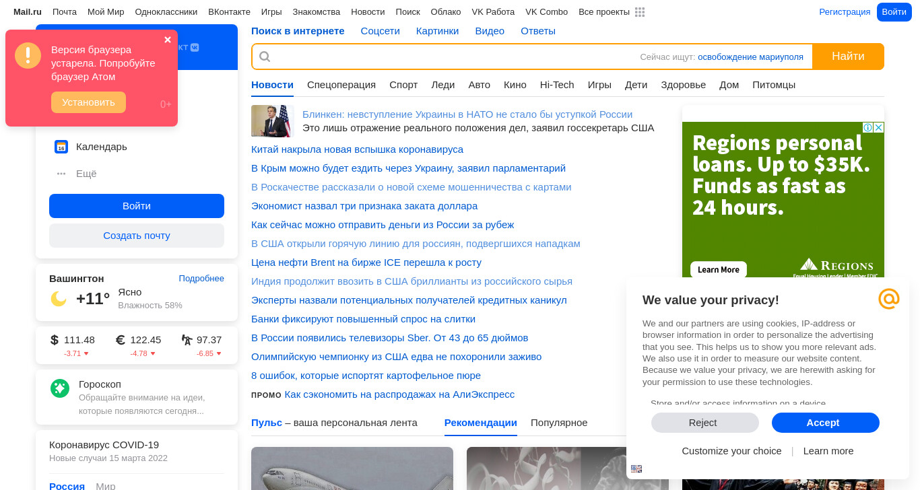Open headline about Brent oil price
This screenshot has width=920, height=490.
[366, 262]
